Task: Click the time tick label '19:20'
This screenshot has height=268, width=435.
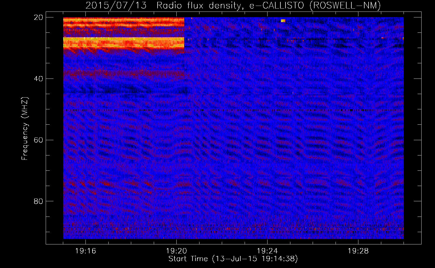Action: (177, 251)
